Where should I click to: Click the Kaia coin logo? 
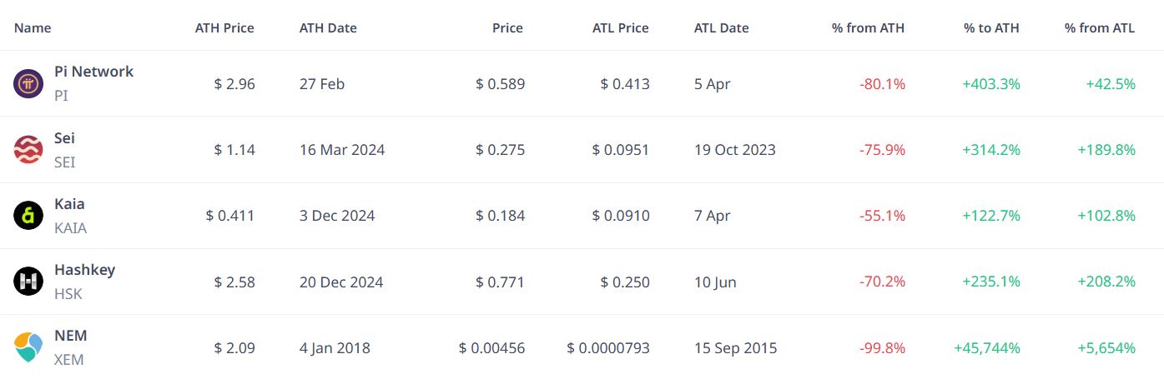tap(28, 216)
